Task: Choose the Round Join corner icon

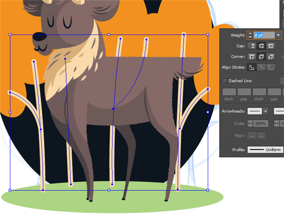Action: [261, 57]
